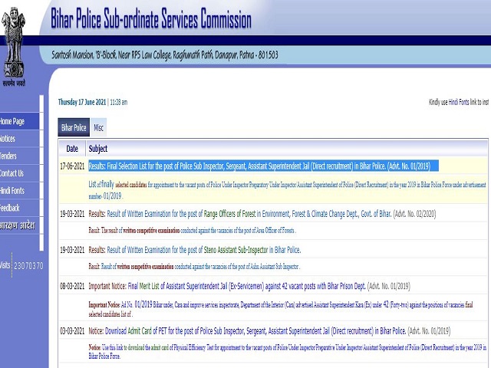Click the Thursday 17 June 2021 date text
Image resolution: width=491 pixels, height=368 pixels.
pos(82,102)
